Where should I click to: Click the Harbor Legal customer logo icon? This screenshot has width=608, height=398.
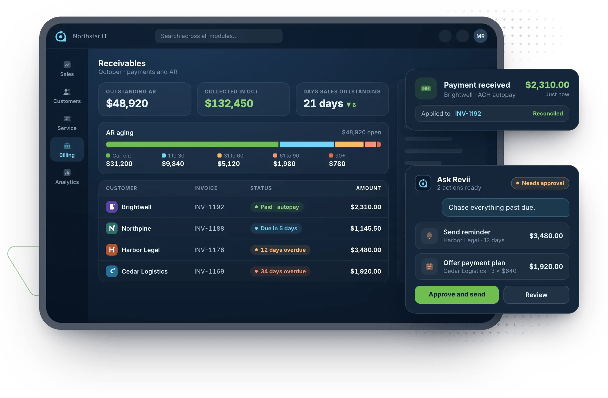(112, 250)
